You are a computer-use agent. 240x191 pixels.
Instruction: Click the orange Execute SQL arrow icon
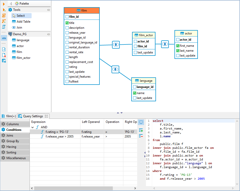(x=4, y=4)
